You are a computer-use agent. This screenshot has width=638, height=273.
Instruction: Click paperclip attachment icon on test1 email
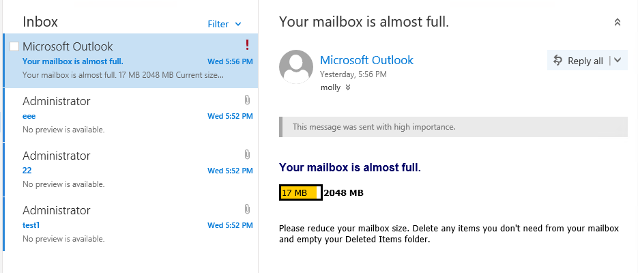click(x=247, y=209)
